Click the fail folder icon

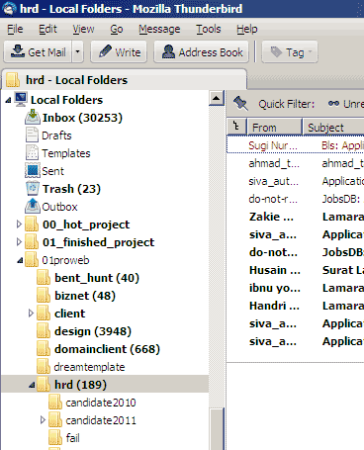55,438
